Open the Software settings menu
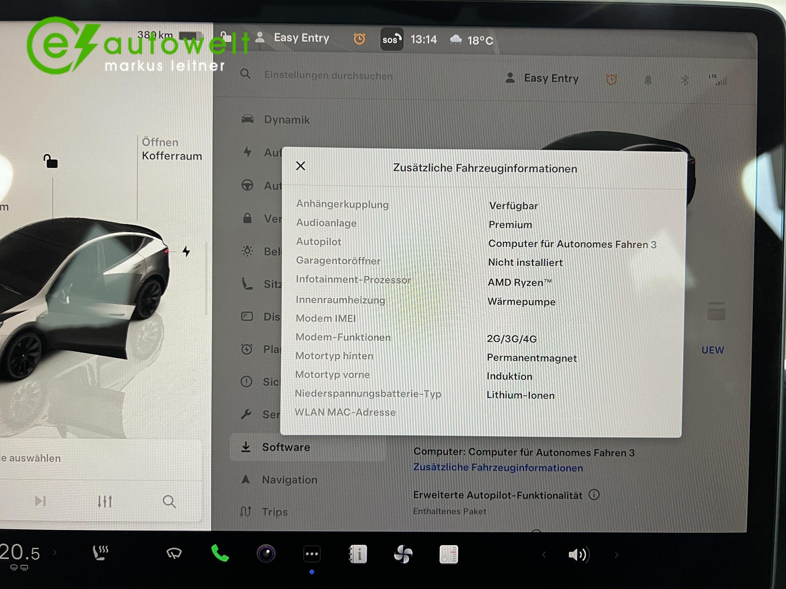 pos(307,447)
